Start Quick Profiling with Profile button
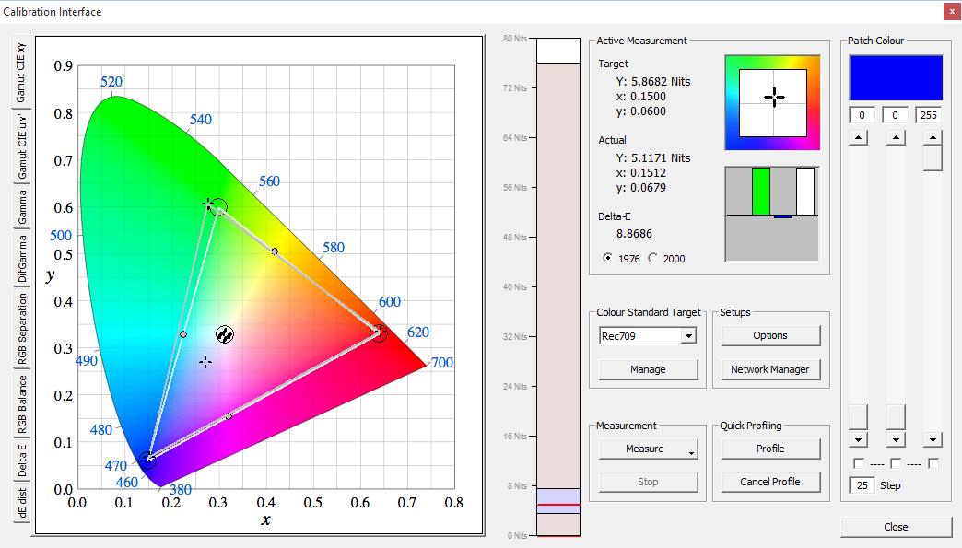962x548 pixels. point(770,449)
